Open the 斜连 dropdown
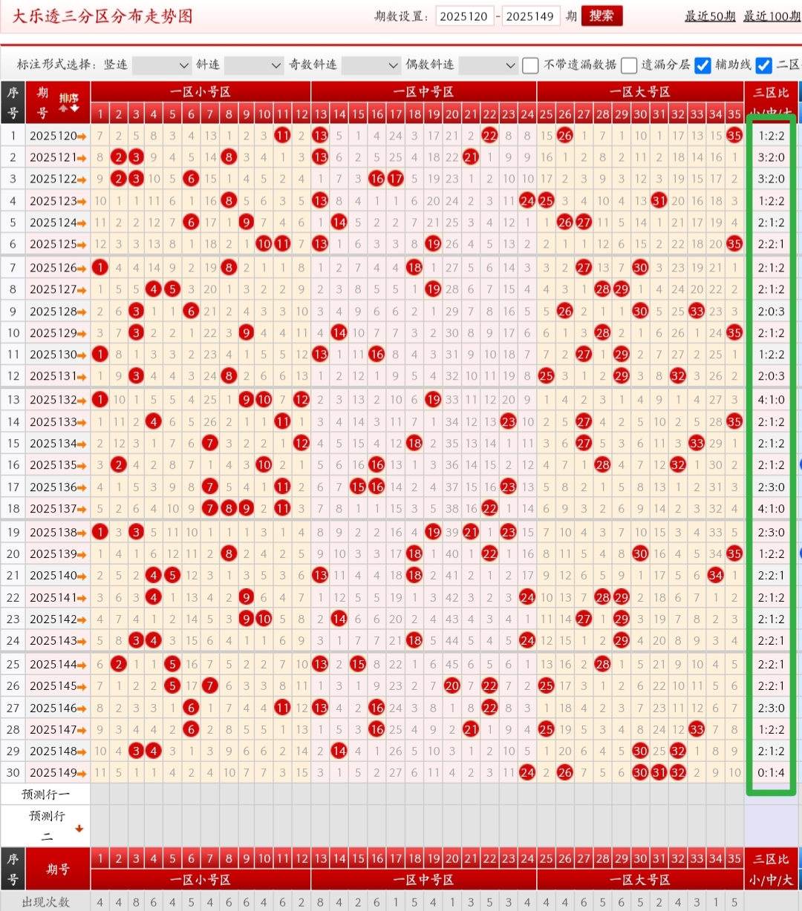The image size is (802, 911). (x=254, y=65)
